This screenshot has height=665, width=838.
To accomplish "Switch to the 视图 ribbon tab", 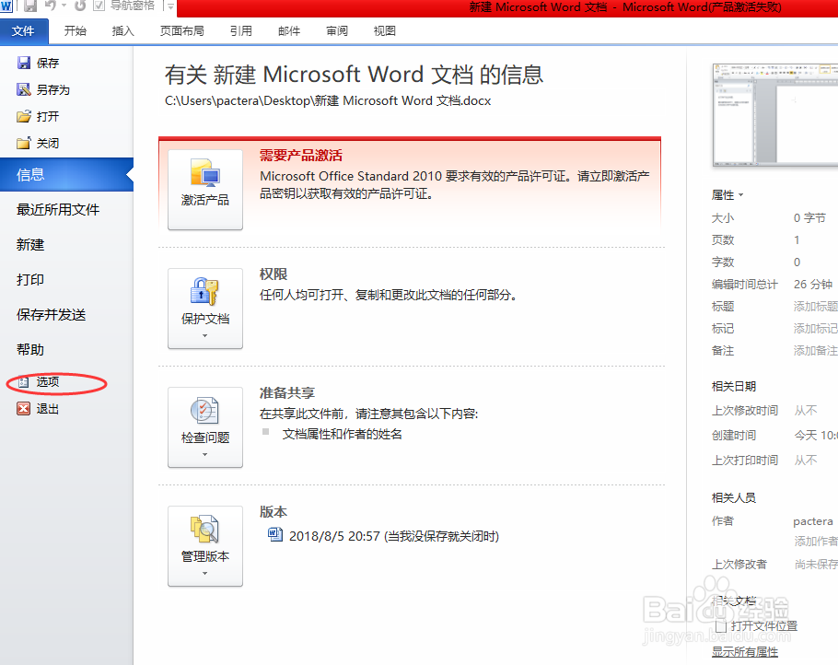I will point(385,31).
